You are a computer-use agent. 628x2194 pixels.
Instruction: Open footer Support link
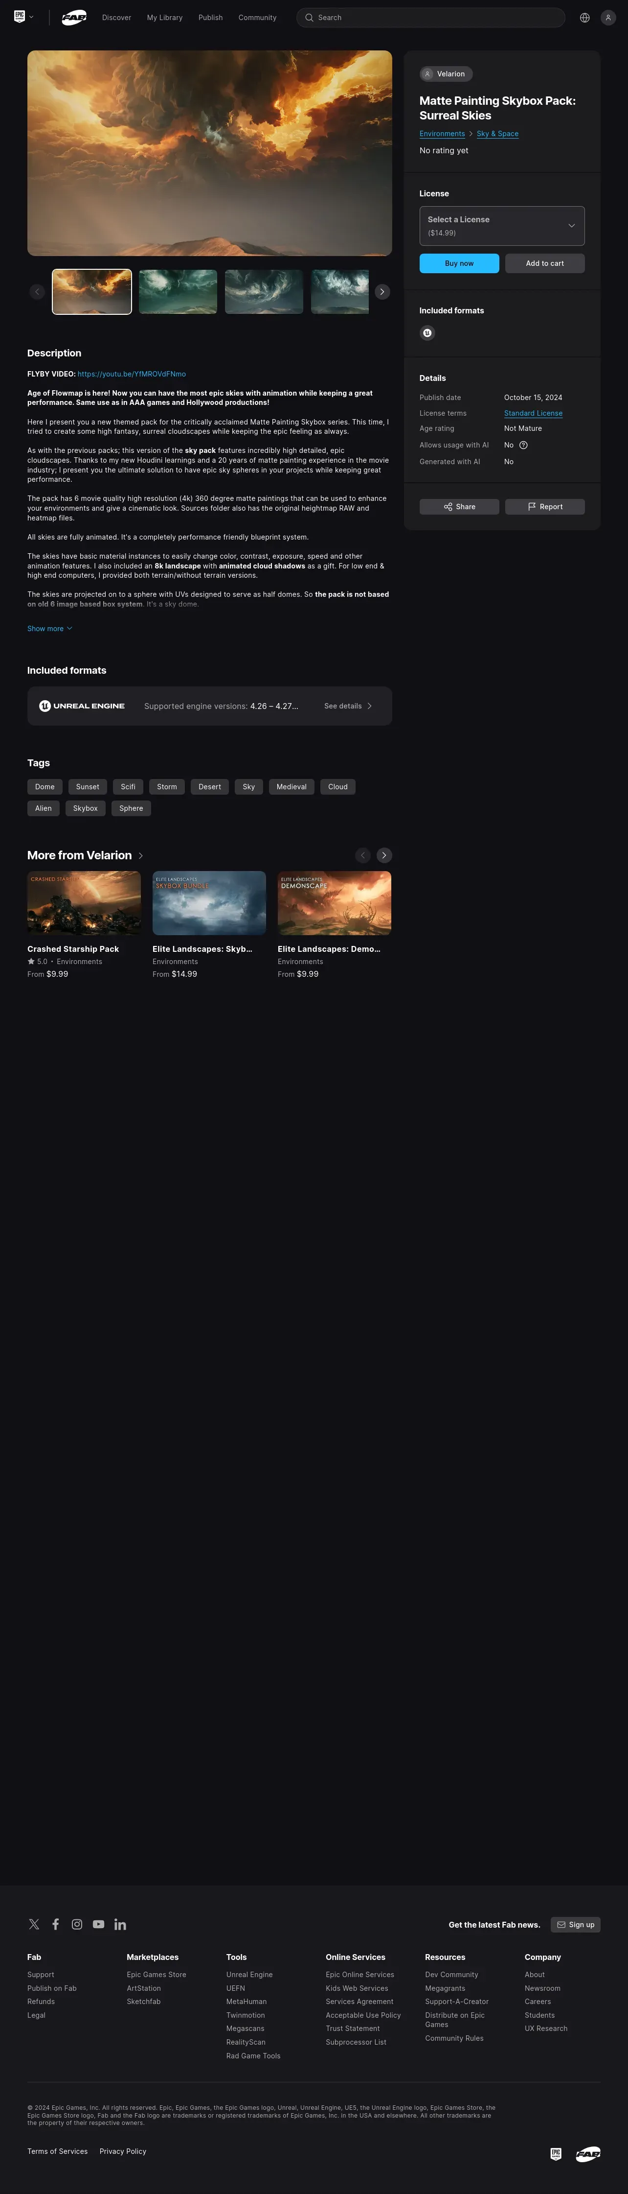41,1974
